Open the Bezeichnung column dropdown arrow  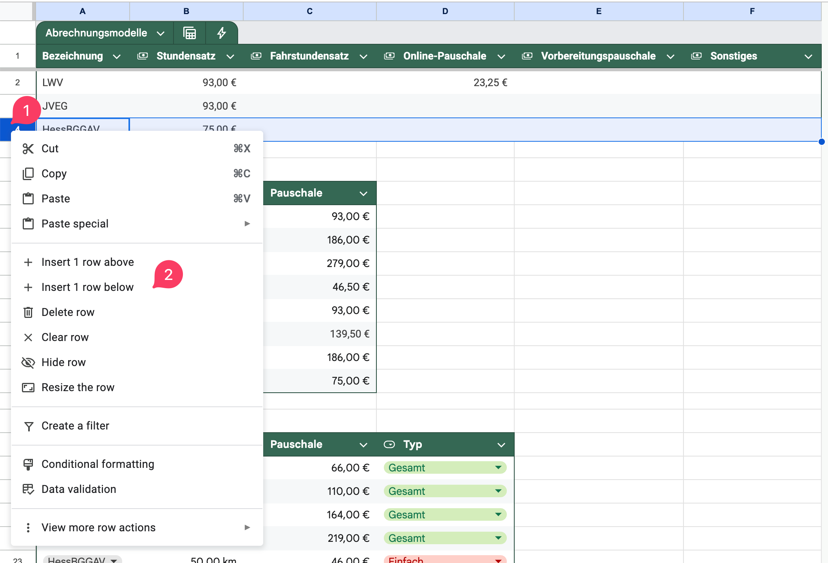point(116,56)
